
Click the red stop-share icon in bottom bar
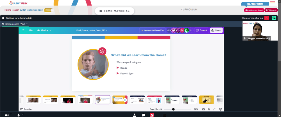click(x=152, y=115)
